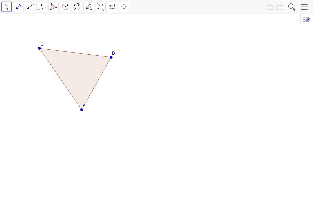Open the hamburger main menu
Screen dimensions: 313x209
tap(304, 7)
